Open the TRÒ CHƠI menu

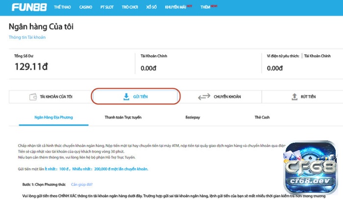[130, 7]
